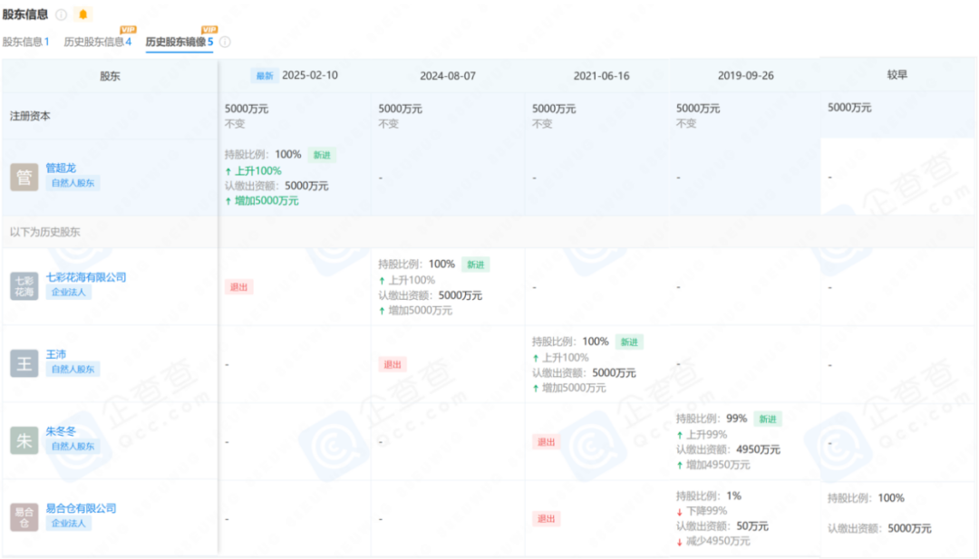Click the 管 avatar icon for 管超龙
The width and height of the screenshot is (979, 559).
(x=24, y=177)
